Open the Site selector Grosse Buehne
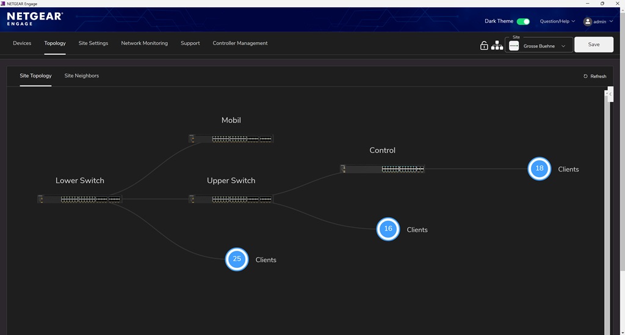625x335 pixels. pyautogui.click(x=539, y=46)
